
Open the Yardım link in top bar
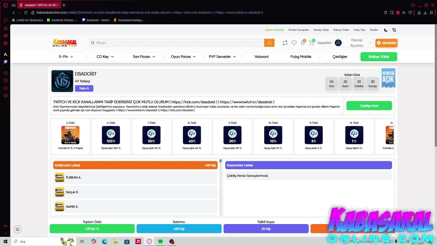click(374, 30)
